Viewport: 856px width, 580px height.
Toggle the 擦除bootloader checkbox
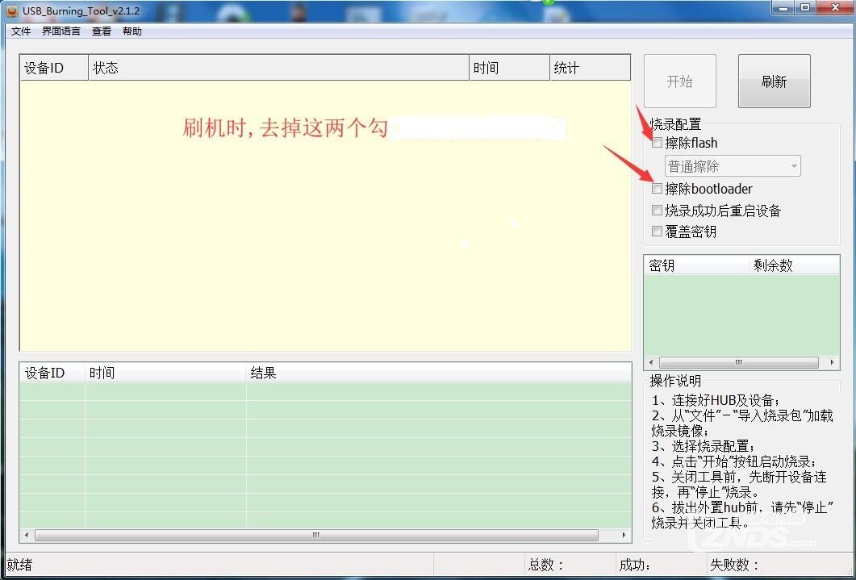(657, 189)
